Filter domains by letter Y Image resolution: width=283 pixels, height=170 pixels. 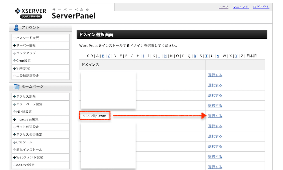click(236, 56)
